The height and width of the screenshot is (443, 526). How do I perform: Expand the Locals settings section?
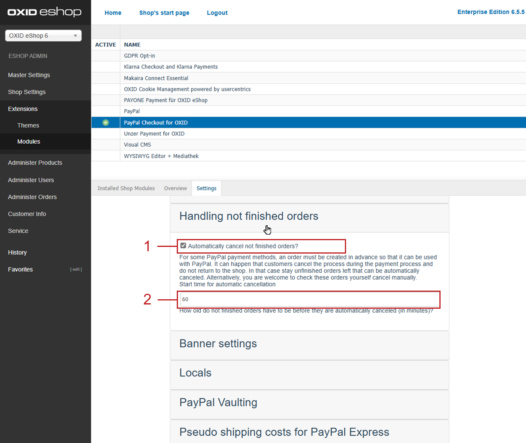(195, 373)
